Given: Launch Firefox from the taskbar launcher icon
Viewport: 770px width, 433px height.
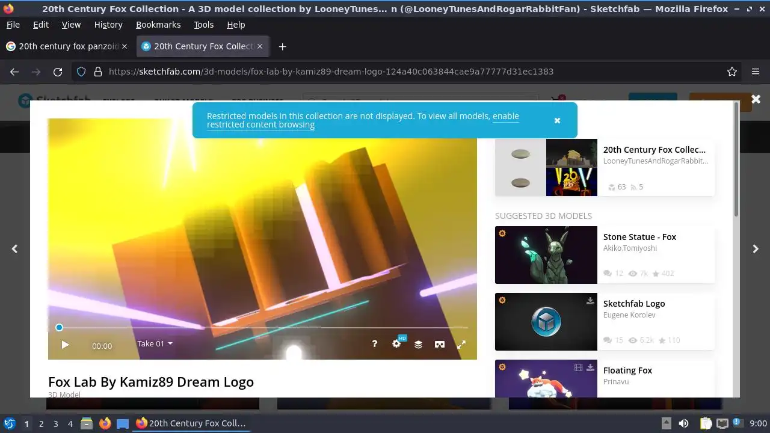Looking at the screenshot, I should 105,423.
